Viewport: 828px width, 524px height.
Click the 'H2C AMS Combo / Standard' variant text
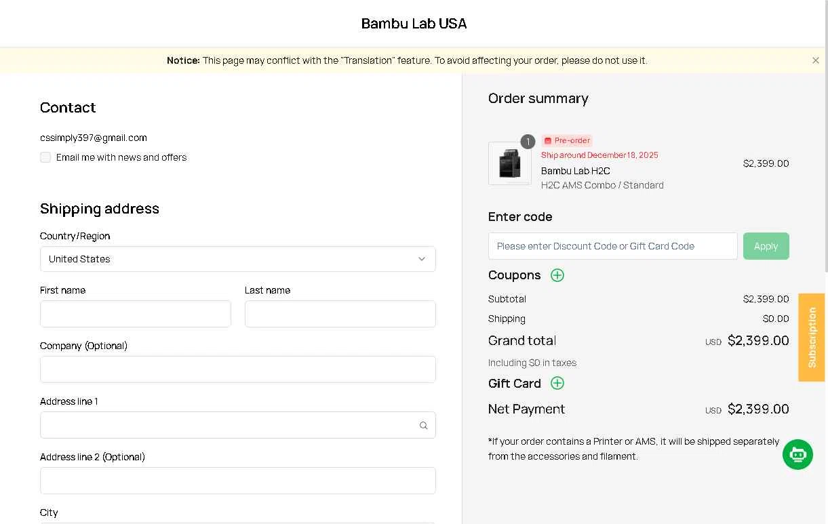602,185
